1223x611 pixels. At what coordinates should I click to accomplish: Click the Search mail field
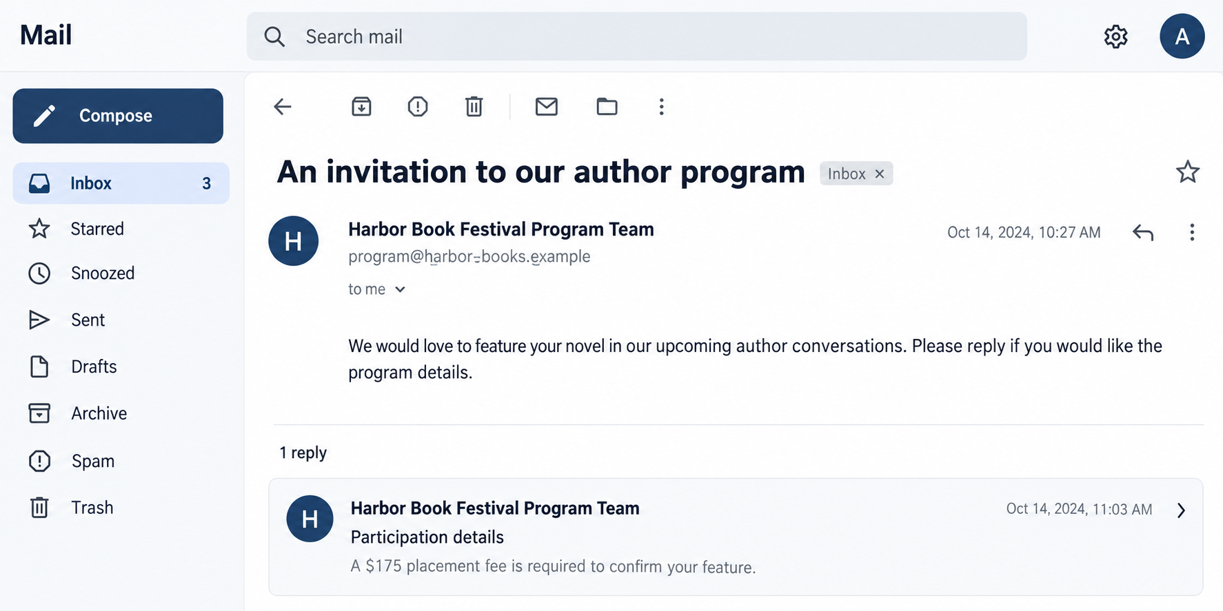[637, 37]
